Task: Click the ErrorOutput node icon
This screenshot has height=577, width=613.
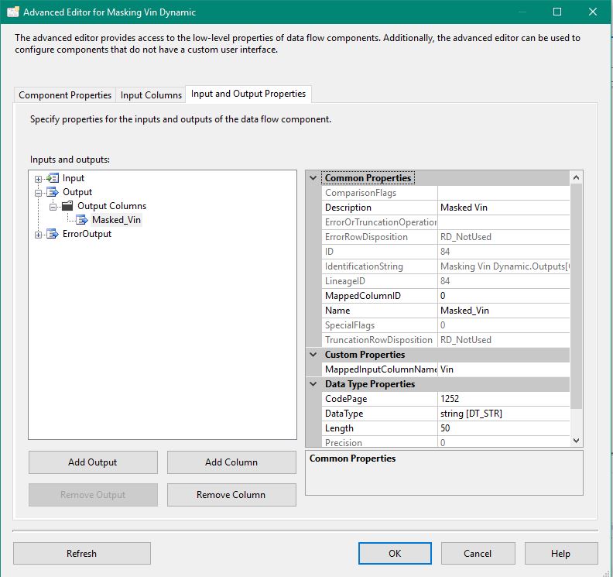Action: click(x=53, y=234)
